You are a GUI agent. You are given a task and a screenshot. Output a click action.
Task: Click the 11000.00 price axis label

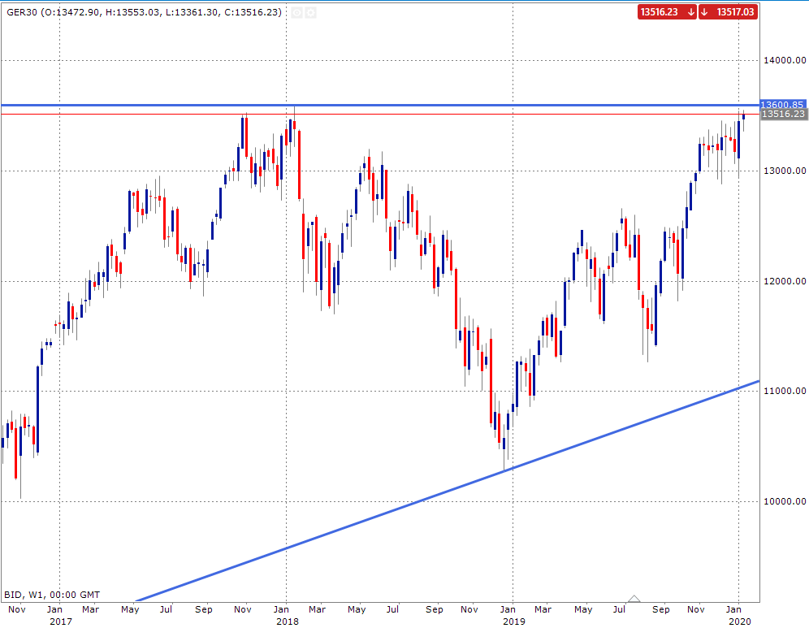pos(785,391)
